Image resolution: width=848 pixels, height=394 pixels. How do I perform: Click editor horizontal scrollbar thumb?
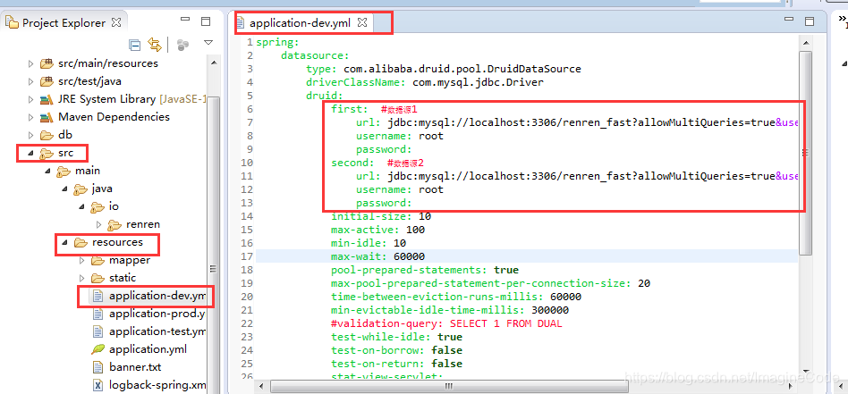(x=448, y=387)
